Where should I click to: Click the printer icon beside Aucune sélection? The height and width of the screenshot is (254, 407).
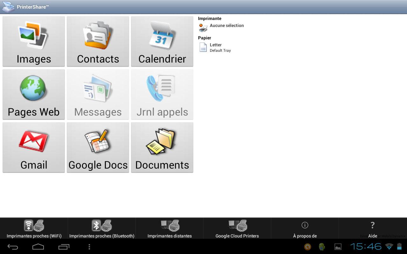coord(203,28)
